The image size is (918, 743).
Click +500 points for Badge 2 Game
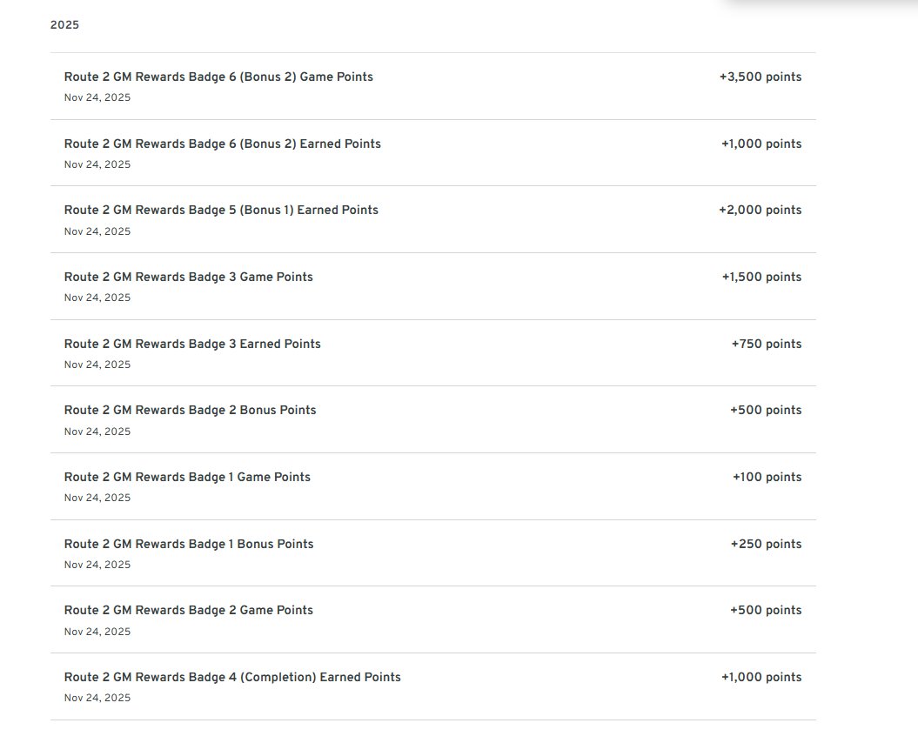pyautogui.click(x=766, y=610)
